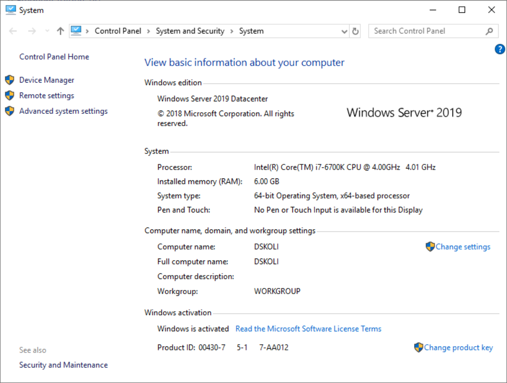Click the Back navigation arrow
The image size is (507, 383).
13,31
